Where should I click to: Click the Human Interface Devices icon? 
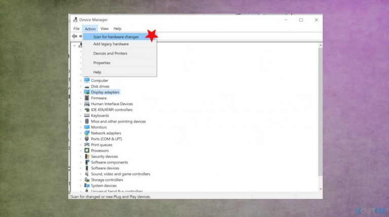(x=87, y=104)
